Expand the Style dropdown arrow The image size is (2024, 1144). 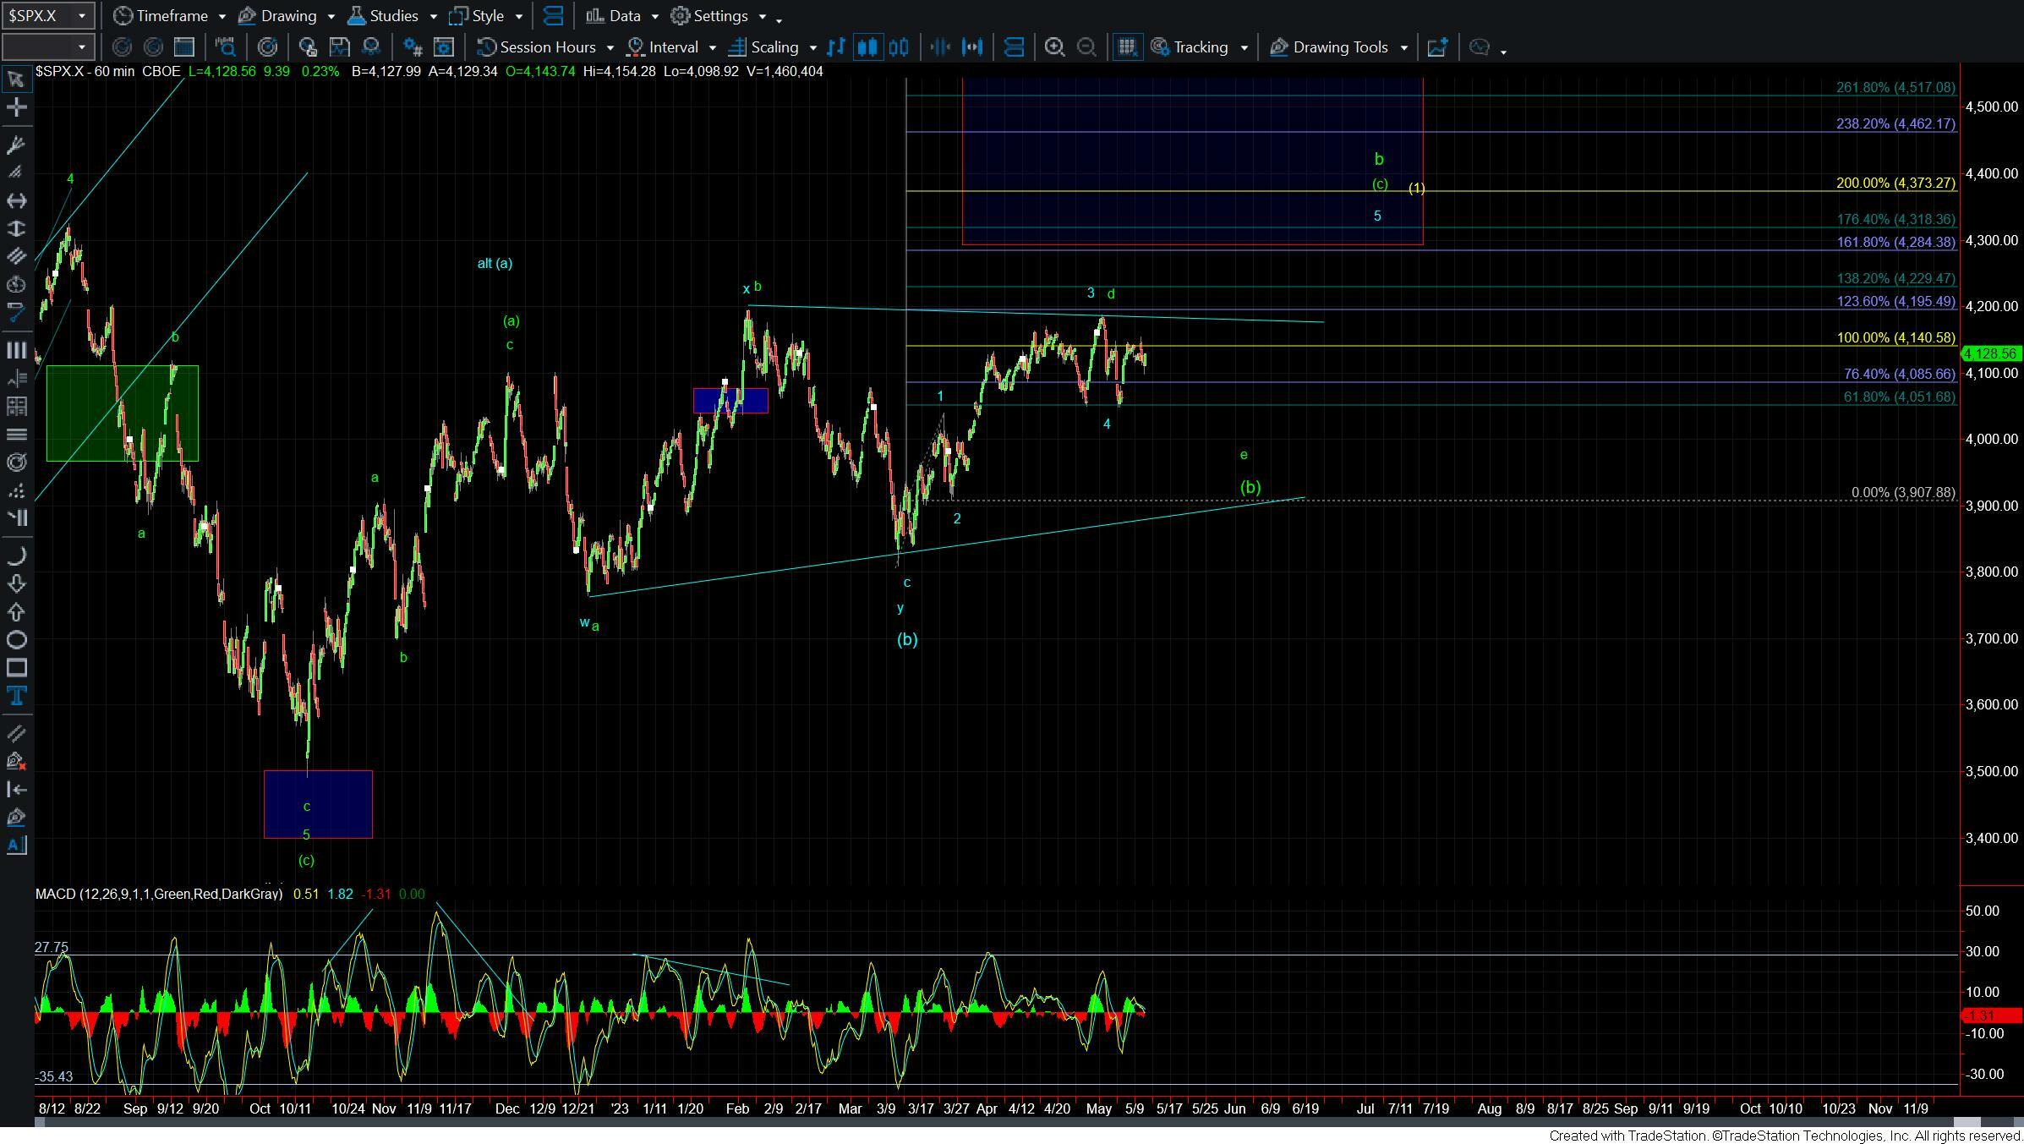(518, 16)
